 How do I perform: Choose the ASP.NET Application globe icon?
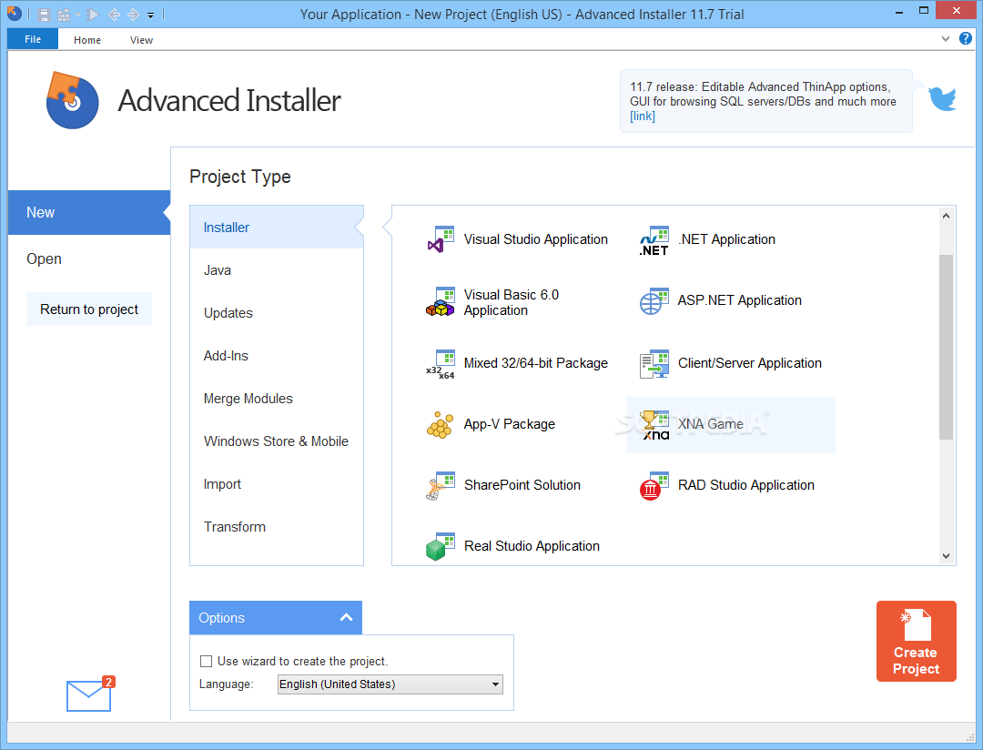click(654, 301)
